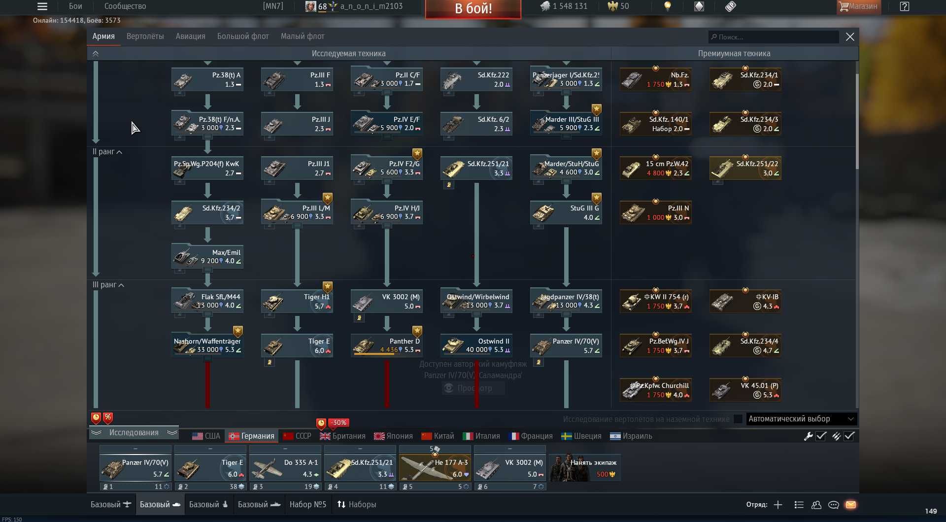Select the Набор №5 preset
The image size is (946, 522).
(x=308, y=505)
